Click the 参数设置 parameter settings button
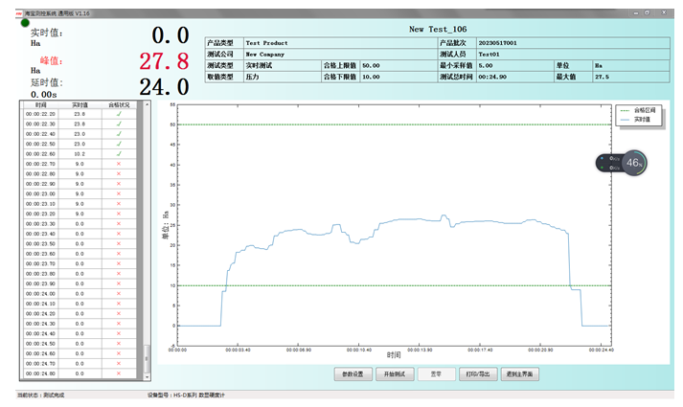Screen dimensions: 683x407 pyautogui.click(x=353, y=373)
